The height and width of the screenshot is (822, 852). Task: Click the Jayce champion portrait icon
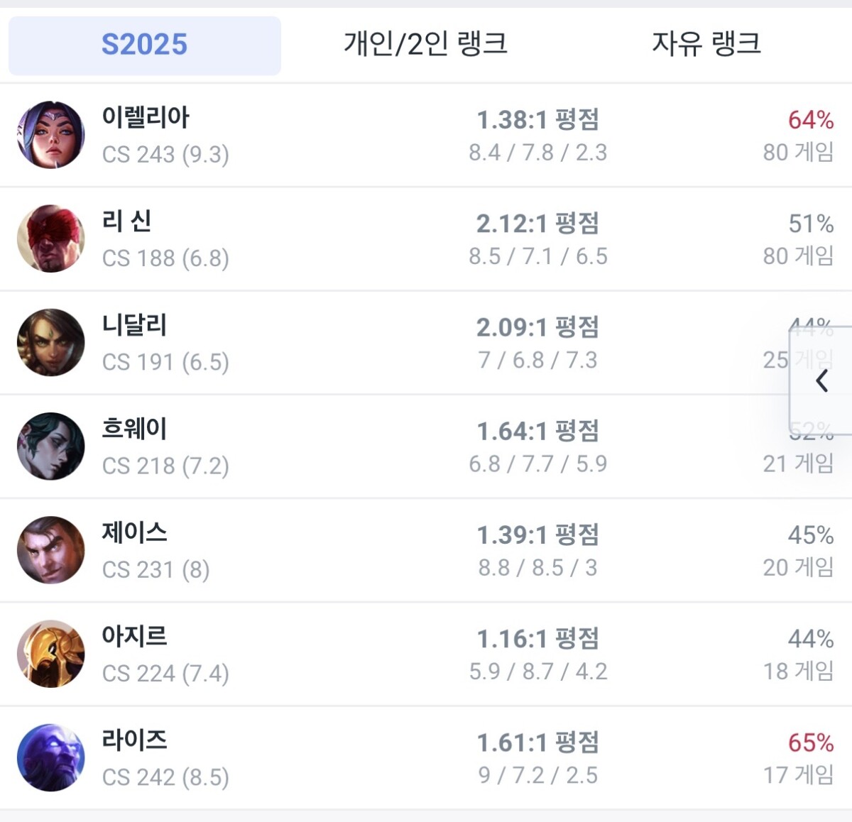[x=50, y=549]
